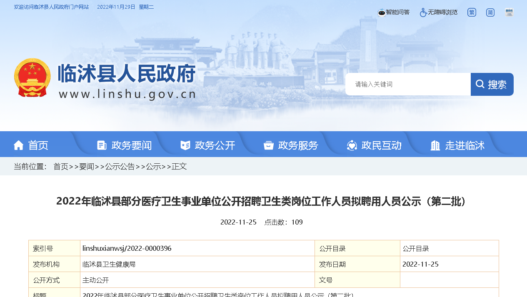Click the 索引号 label cell
Screen dimensions: 527x297
point(54,248)
